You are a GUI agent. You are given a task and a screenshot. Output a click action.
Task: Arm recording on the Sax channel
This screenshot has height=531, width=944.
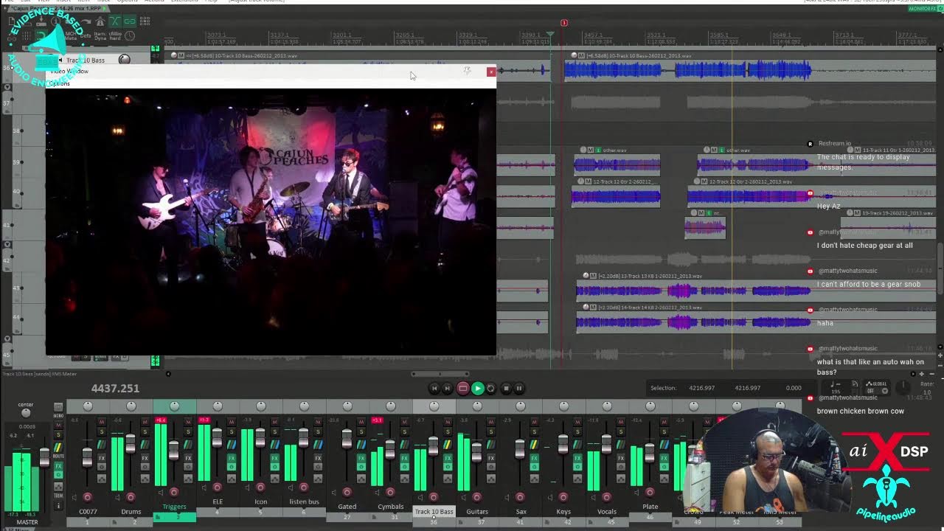click(x=520, y=497)
